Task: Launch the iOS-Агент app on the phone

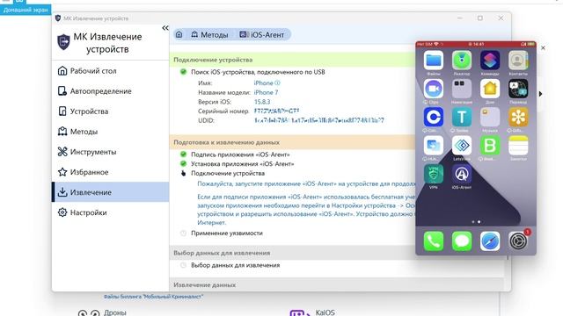Action: [462, 174]
